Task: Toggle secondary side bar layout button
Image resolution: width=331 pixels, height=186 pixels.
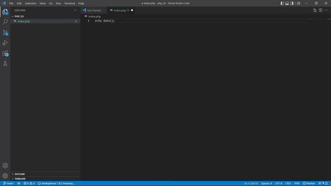Action: pos(292,3)
